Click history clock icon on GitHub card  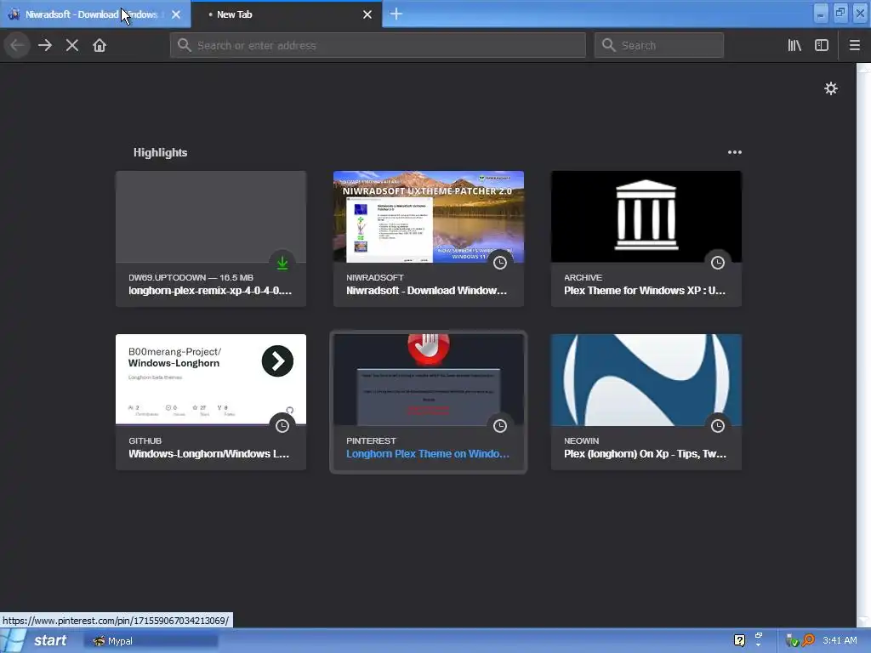pyautogui.click(x=282, y=426)
